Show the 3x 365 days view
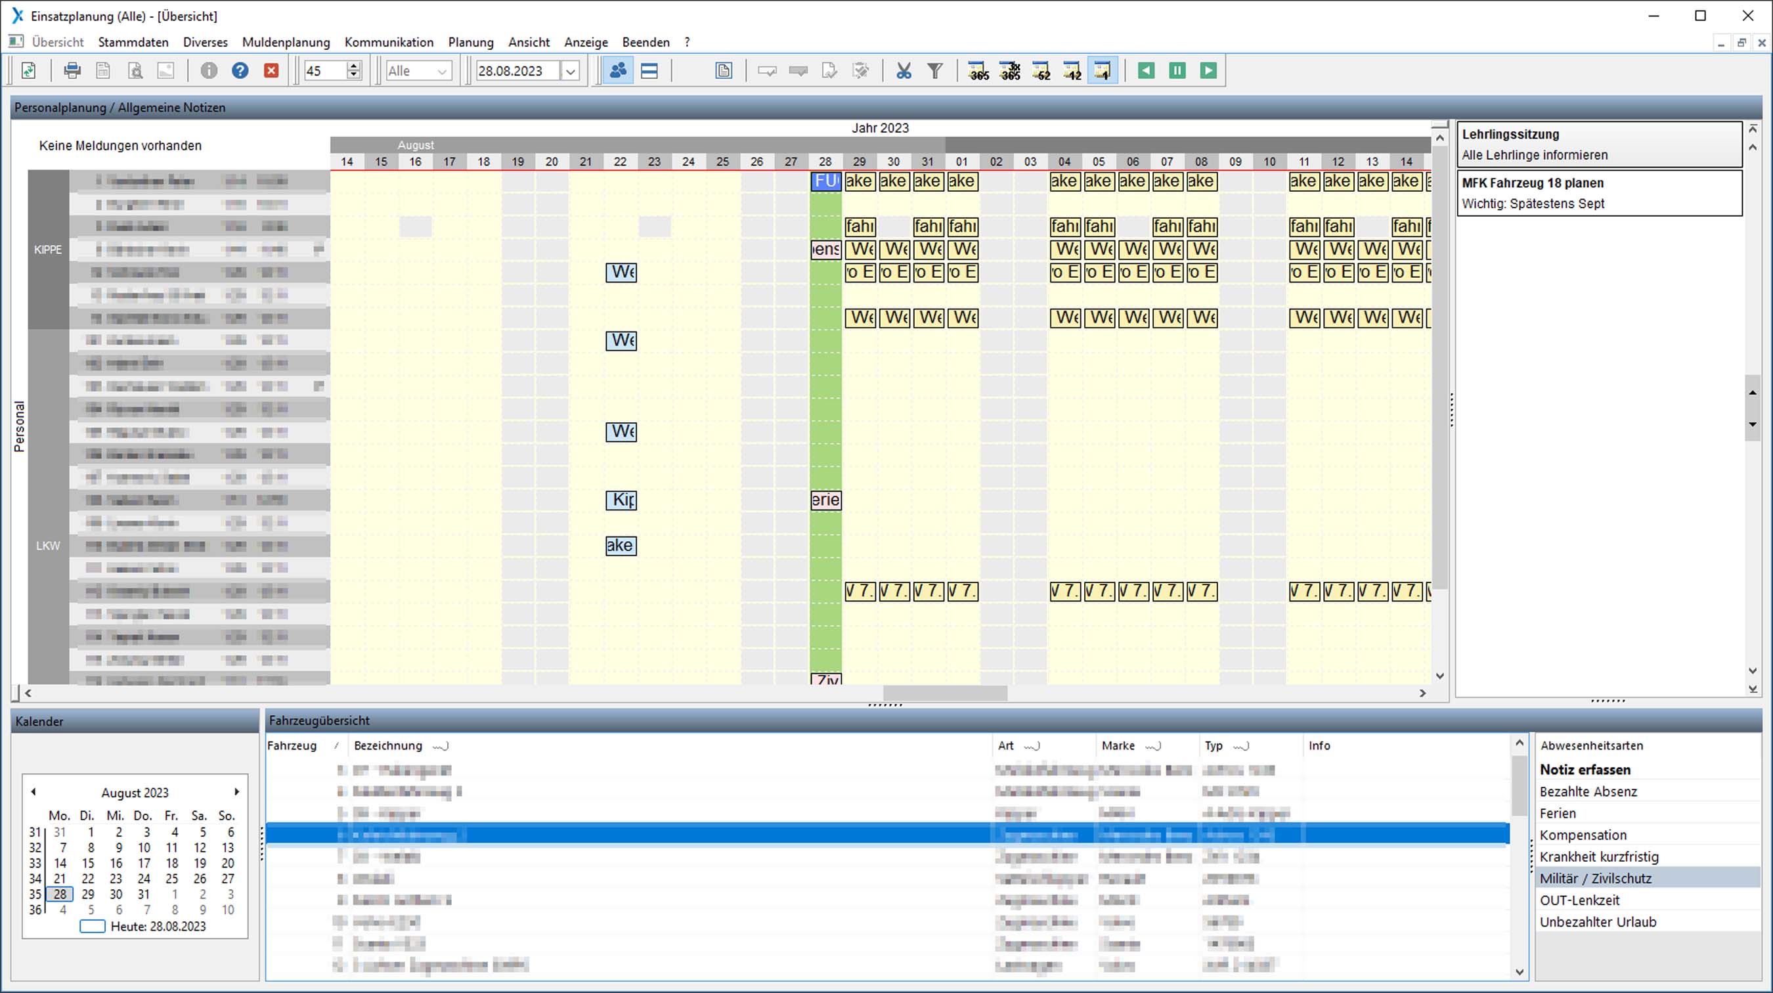 (1010, 70)
